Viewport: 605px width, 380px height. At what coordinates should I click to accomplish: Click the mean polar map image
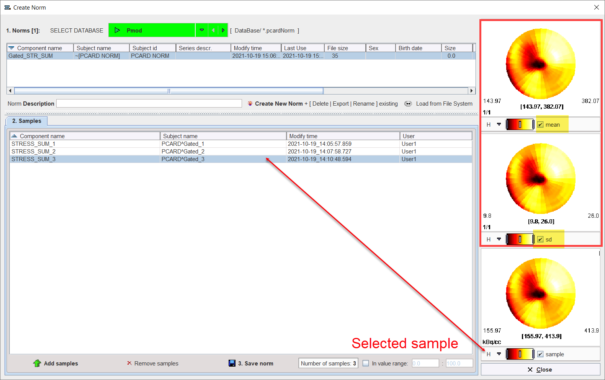pyautogui.click(x=541, y=64)
